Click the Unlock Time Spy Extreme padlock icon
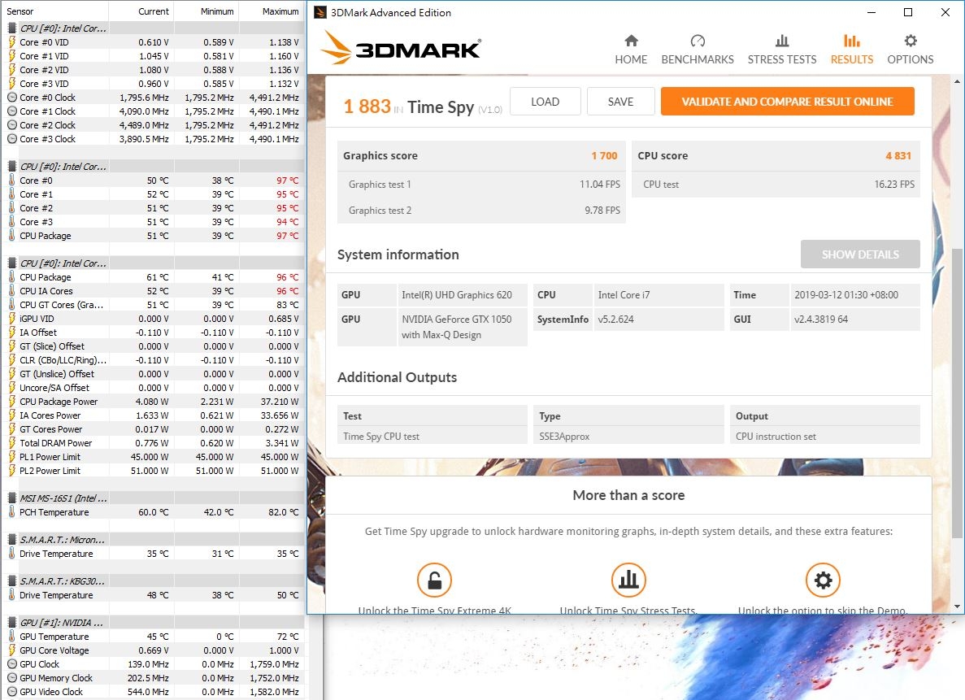The width and height of the screenshot is (965, 700). pos(434,580)
